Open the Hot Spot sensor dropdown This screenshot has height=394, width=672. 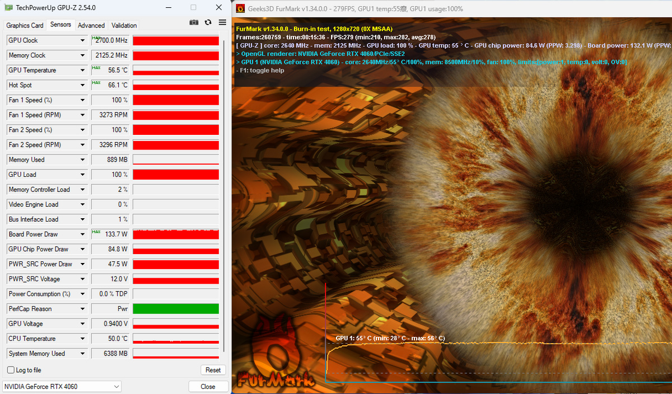click(83, 85)
